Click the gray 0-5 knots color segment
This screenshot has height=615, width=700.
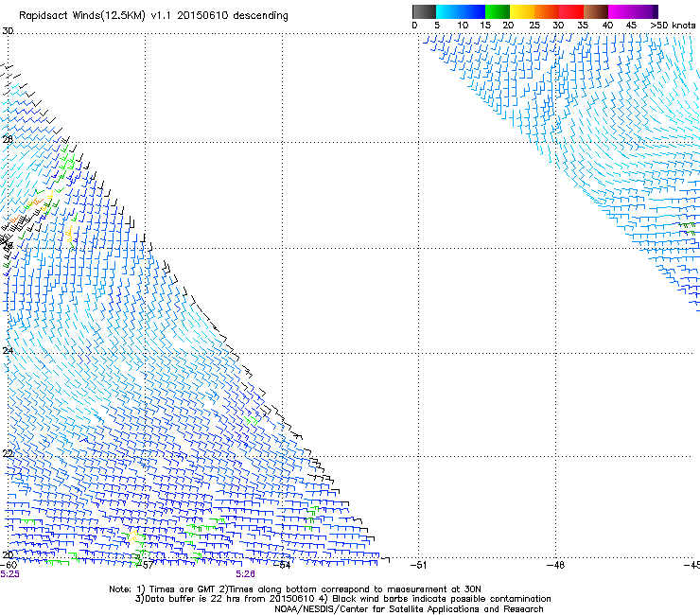(424, 11)
